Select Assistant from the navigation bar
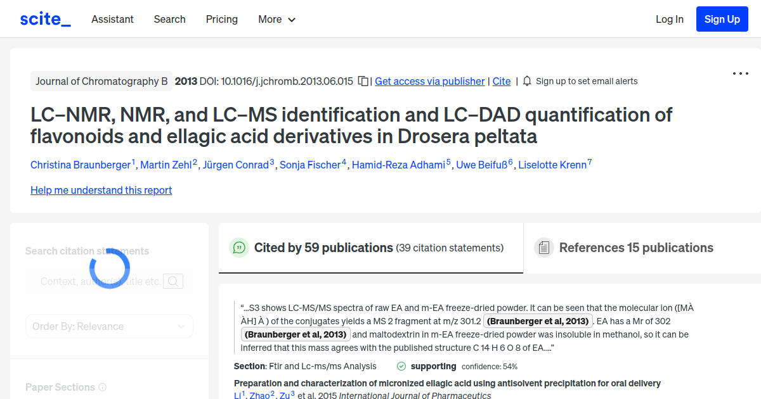The height and width of the screenshot is (399, 761). pos(112,19)
